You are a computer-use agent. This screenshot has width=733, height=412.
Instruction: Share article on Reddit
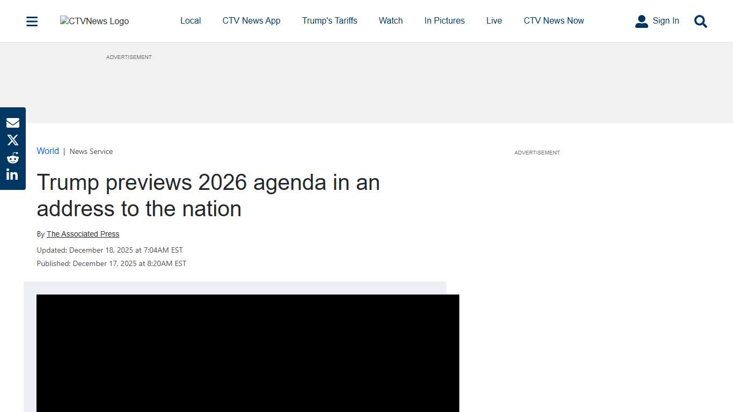coord(12,158)
